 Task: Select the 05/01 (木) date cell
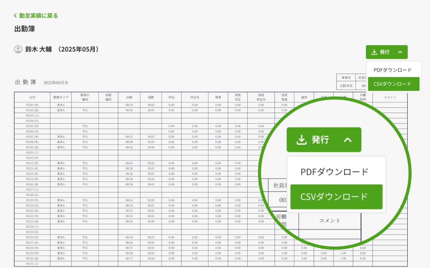tap(32, 105)
